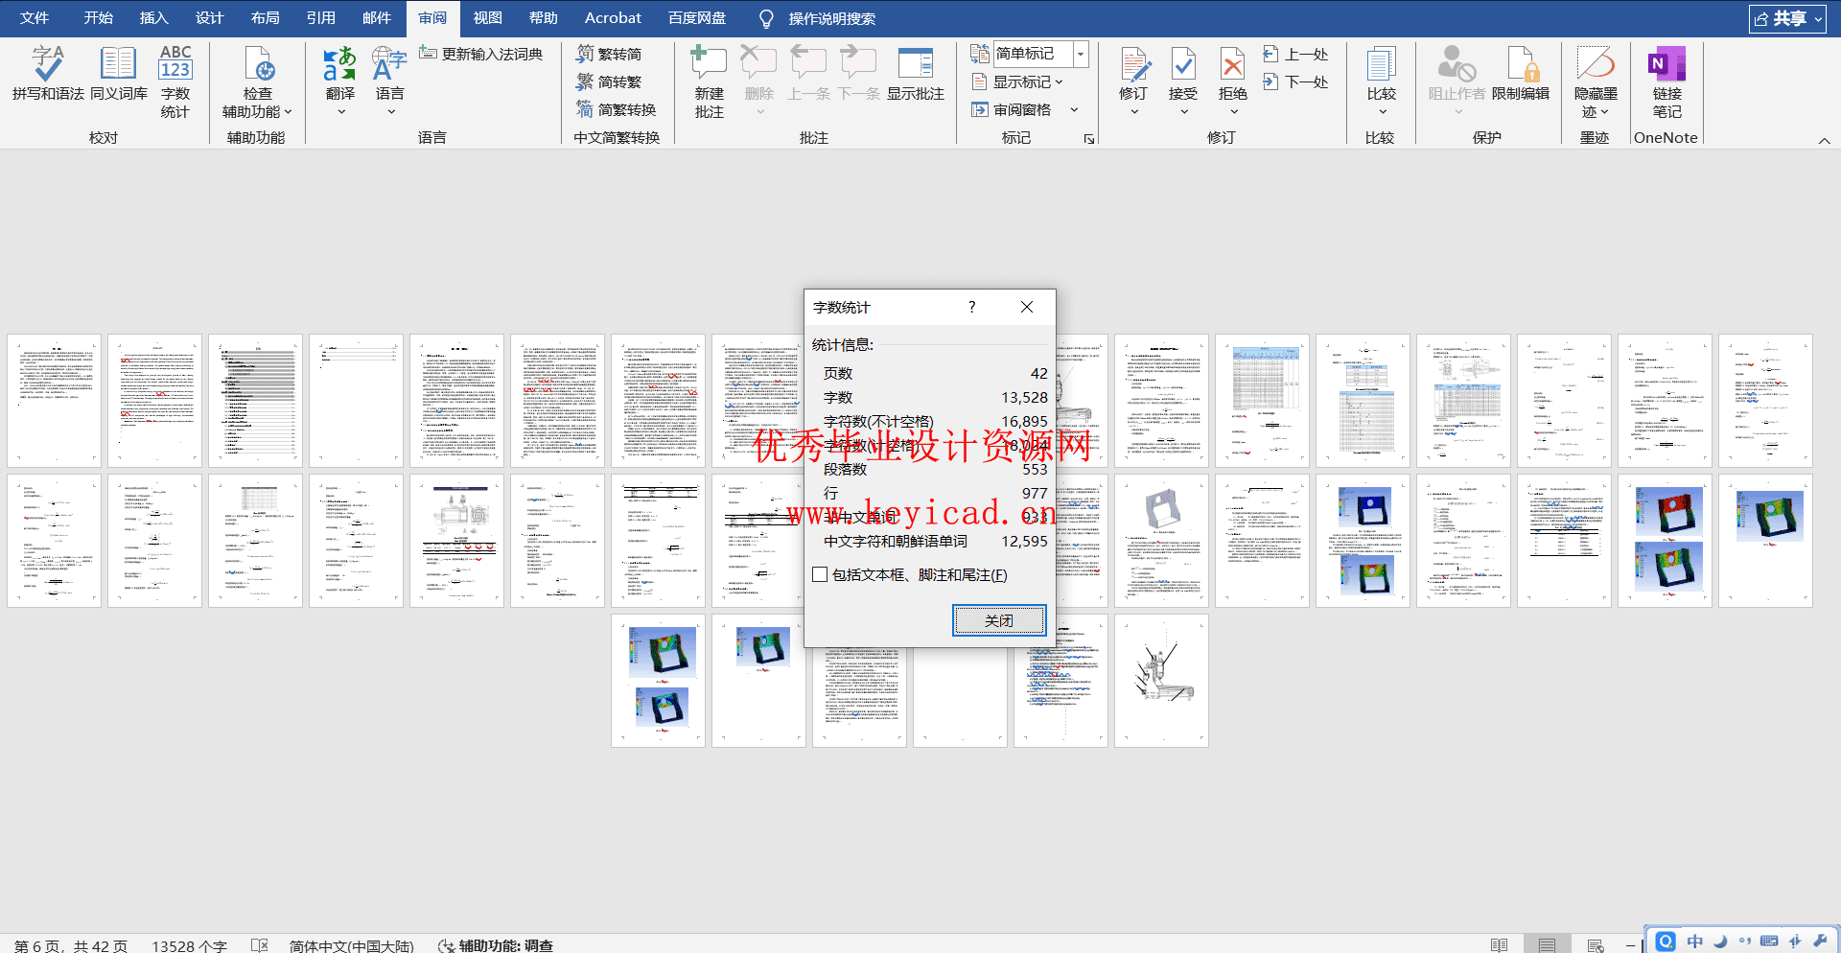The height and width of the screenshot is (953, 1841).
Task: Click the status bar proofing icon
Action: coord(260,944)
